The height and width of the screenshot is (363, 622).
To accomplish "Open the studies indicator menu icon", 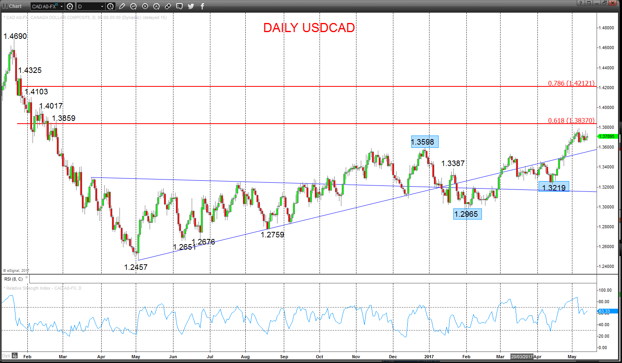I will pos(133,6).
